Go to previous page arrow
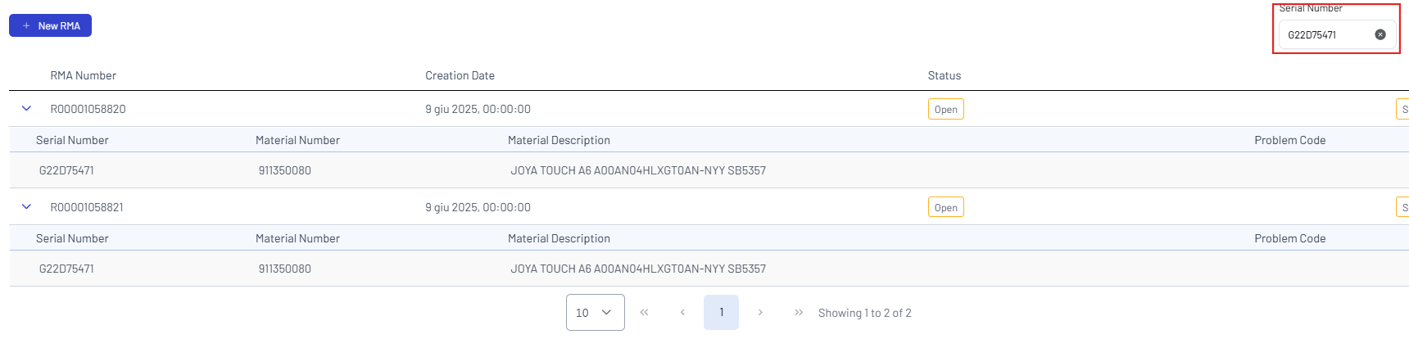The height and width of the screenshot is (339, 1409). (682, 312)
